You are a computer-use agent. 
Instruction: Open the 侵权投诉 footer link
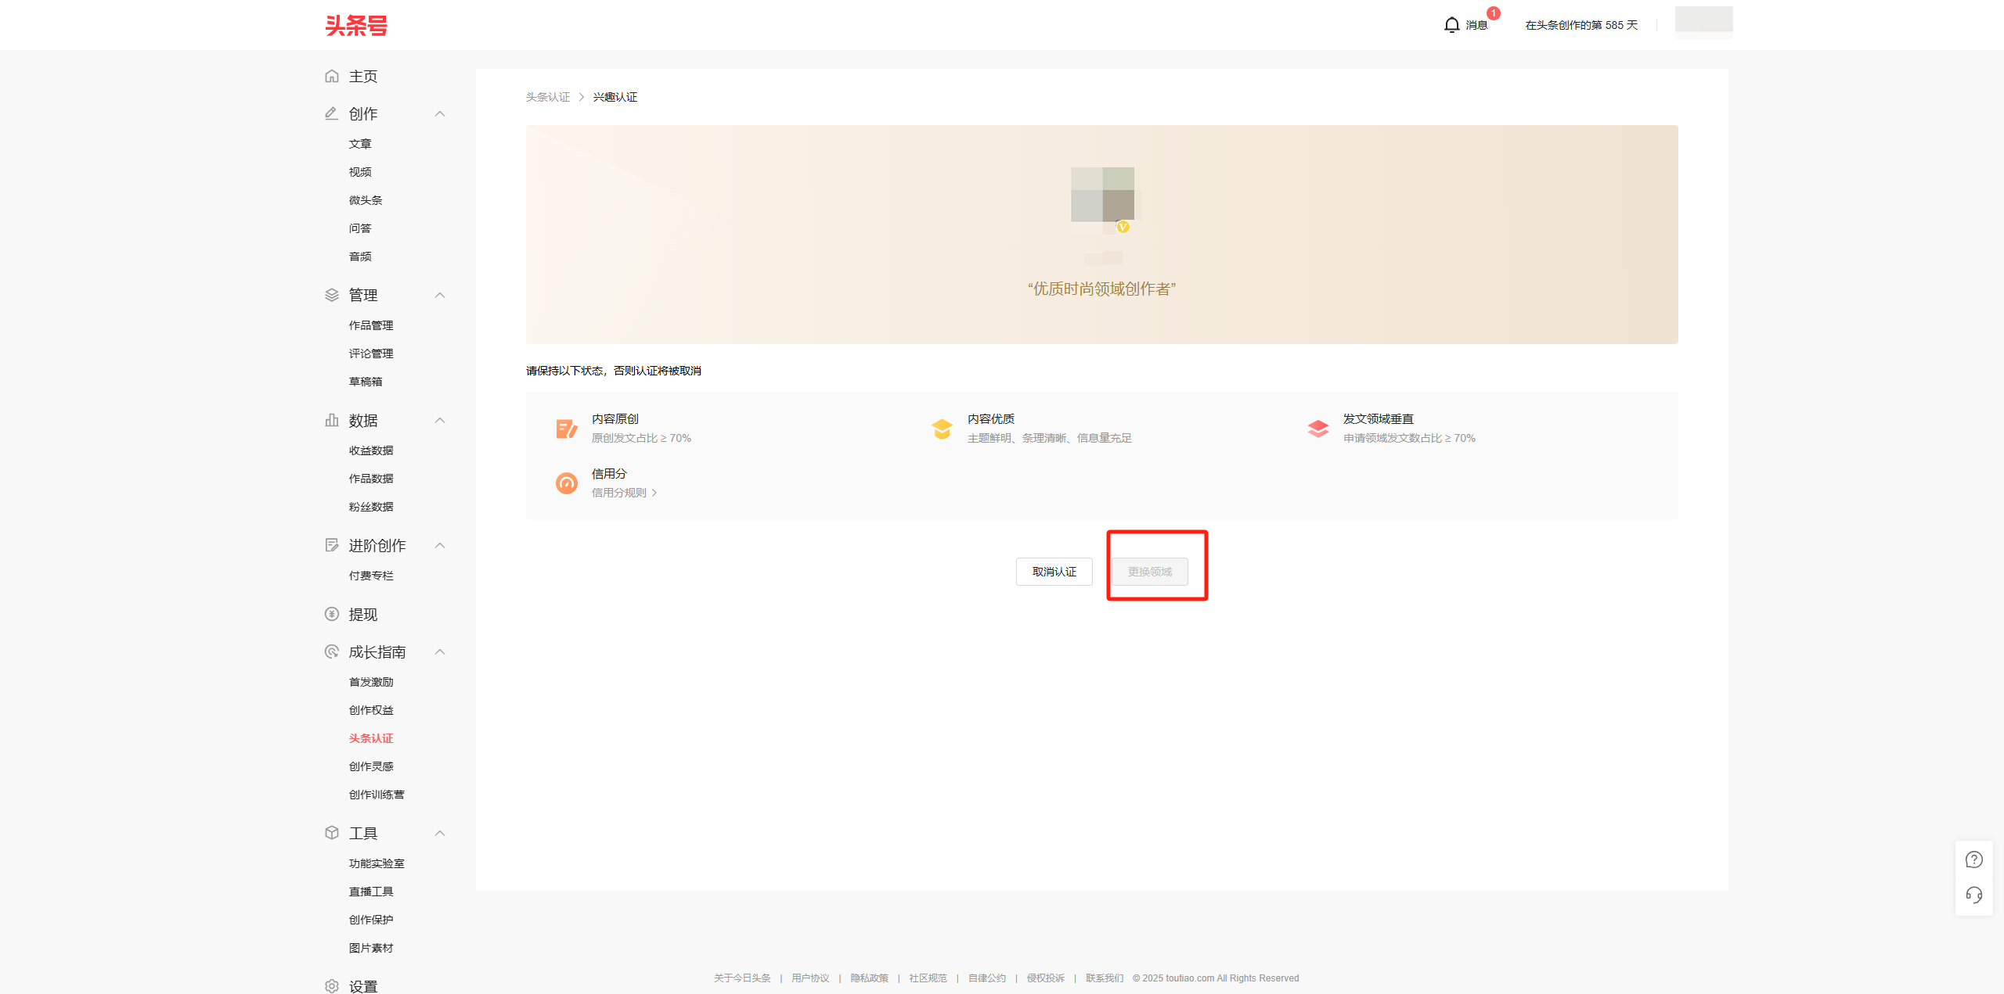1046,978
